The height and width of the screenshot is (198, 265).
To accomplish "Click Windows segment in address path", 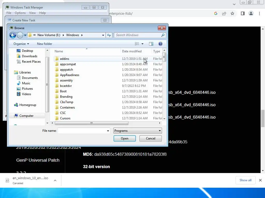I will coord(72,35).
